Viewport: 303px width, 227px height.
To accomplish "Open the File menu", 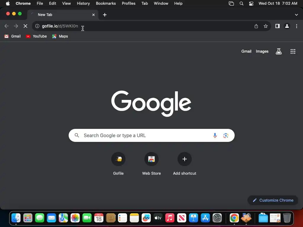I will pyautogui.click(x=40, y=4).
